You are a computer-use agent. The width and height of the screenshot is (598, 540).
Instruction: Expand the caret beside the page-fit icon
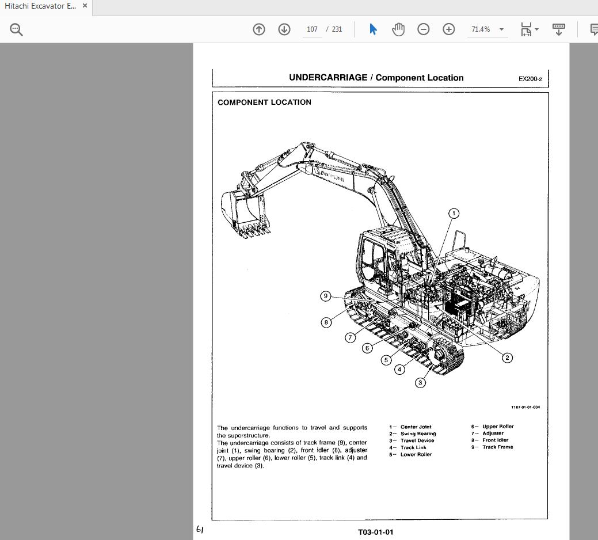pyautogui.click(x=538, y=29)
